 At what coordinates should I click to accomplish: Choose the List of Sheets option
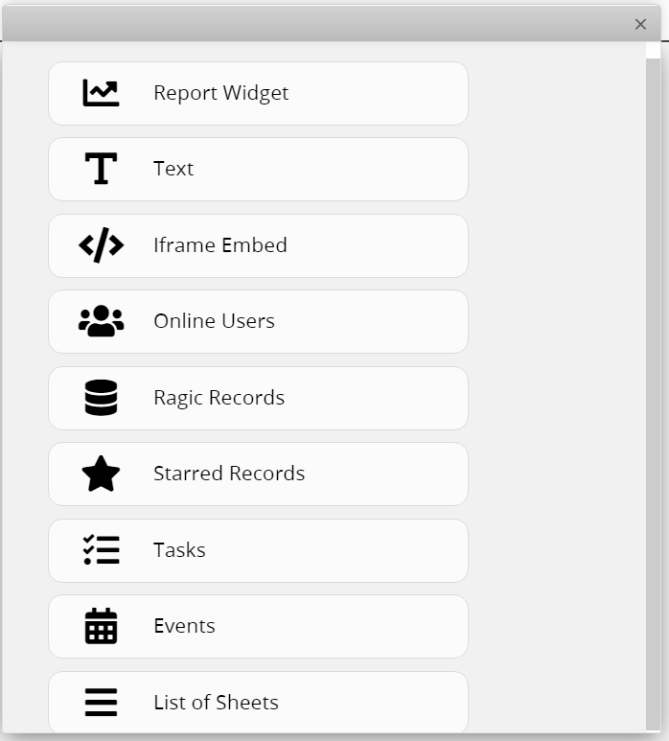coord(258,703)
